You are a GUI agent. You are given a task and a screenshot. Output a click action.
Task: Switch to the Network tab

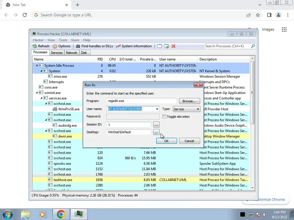[71, 53]
